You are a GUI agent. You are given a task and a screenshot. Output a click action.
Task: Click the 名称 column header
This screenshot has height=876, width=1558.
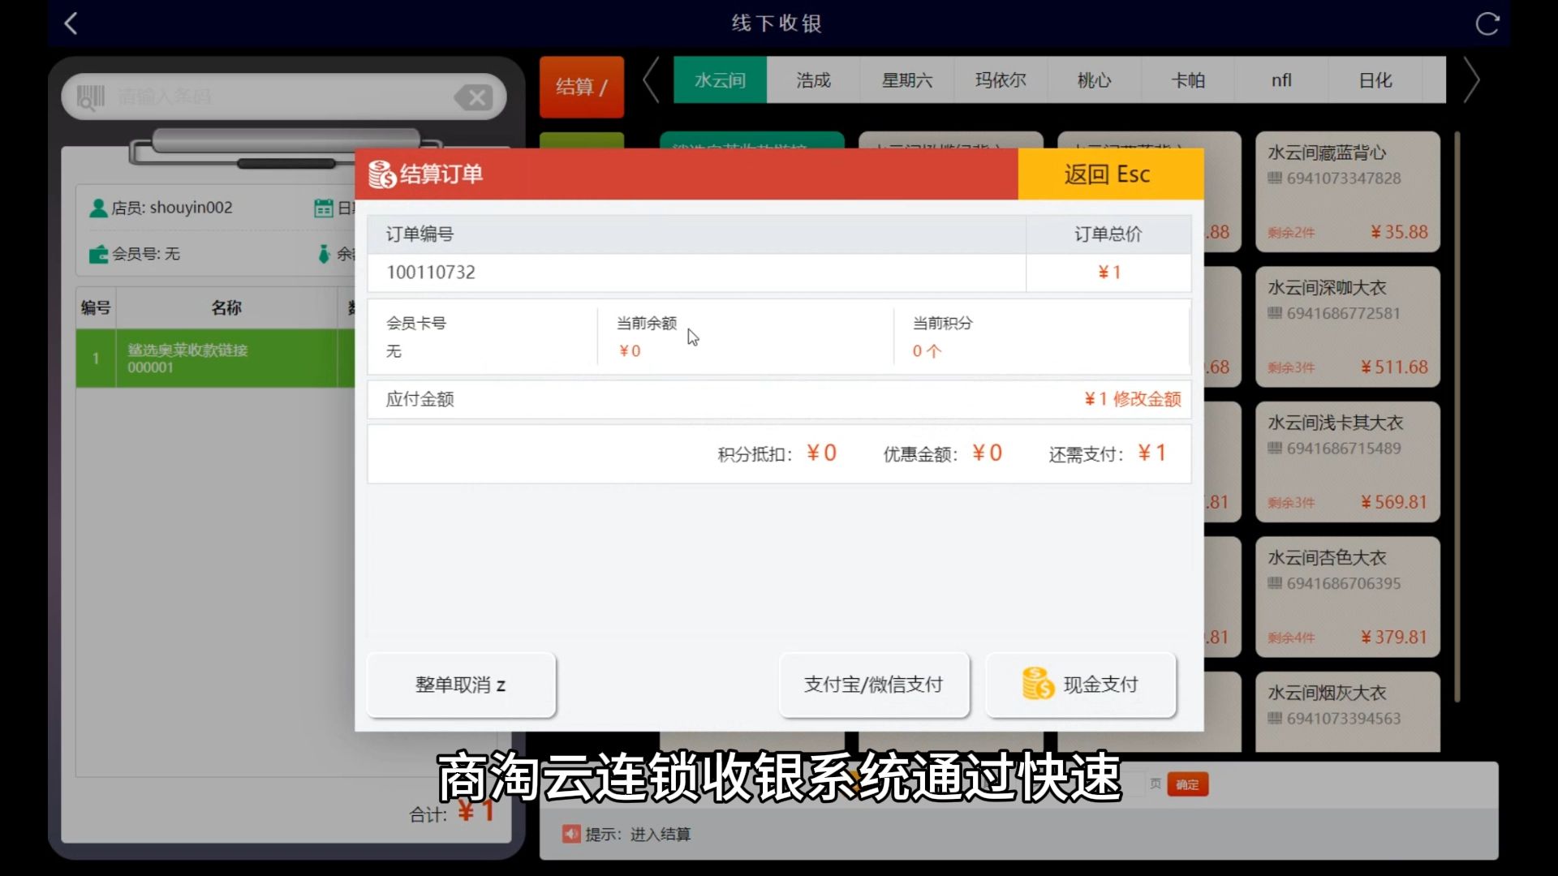tap(226, 307)
